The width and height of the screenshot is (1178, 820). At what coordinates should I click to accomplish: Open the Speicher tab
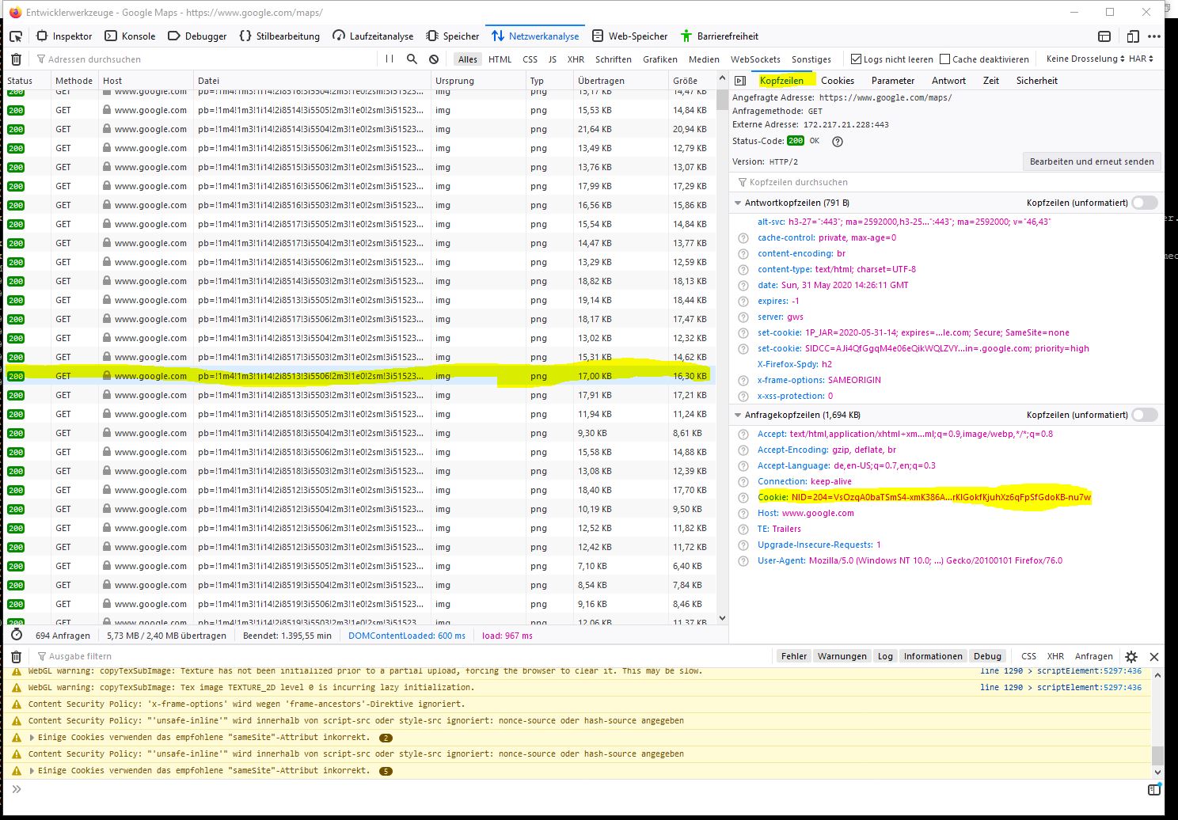[453, 36]
